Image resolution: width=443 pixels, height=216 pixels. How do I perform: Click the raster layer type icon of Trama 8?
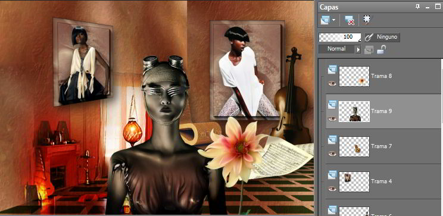332,70
